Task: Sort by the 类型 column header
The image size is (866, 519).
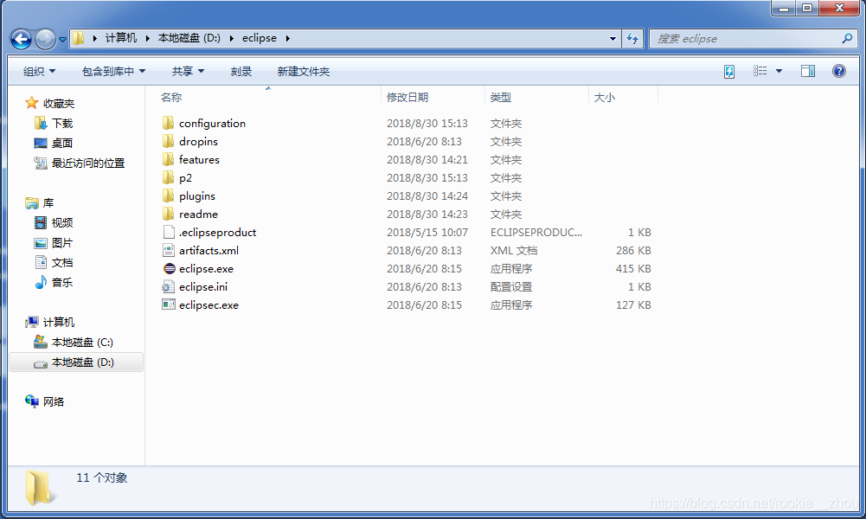Action: tap(501, 97)
